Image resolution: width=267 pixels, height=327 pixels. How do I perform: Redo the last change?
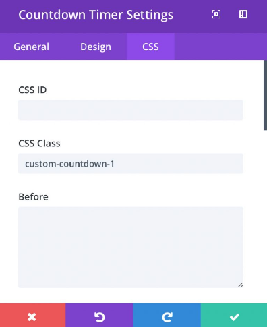[x=167, y=316]
